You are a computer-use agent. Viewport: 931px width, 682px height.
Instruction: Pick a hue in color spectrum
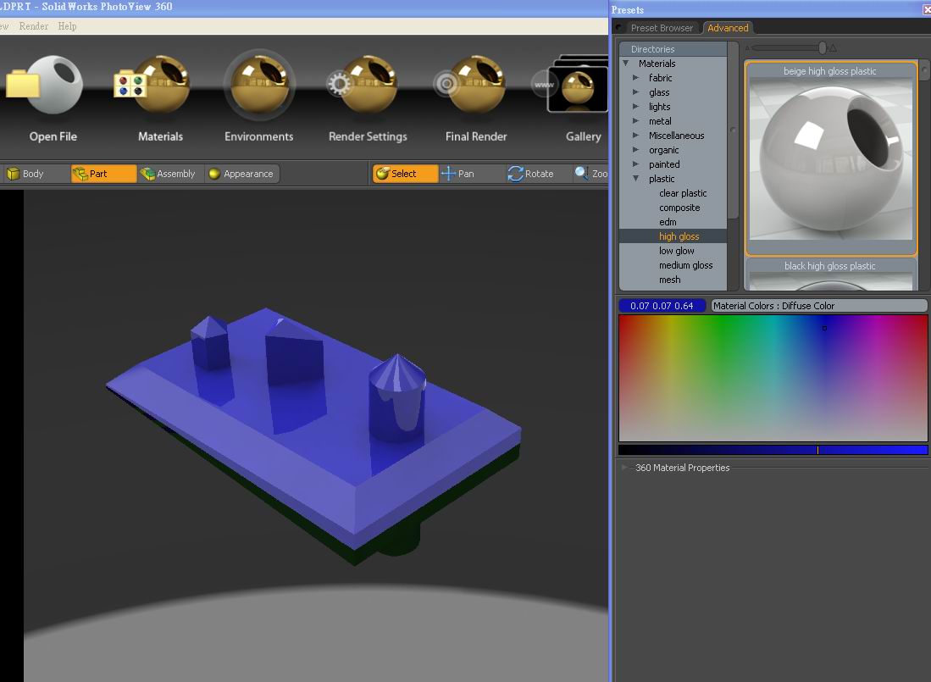pos(773,378)
